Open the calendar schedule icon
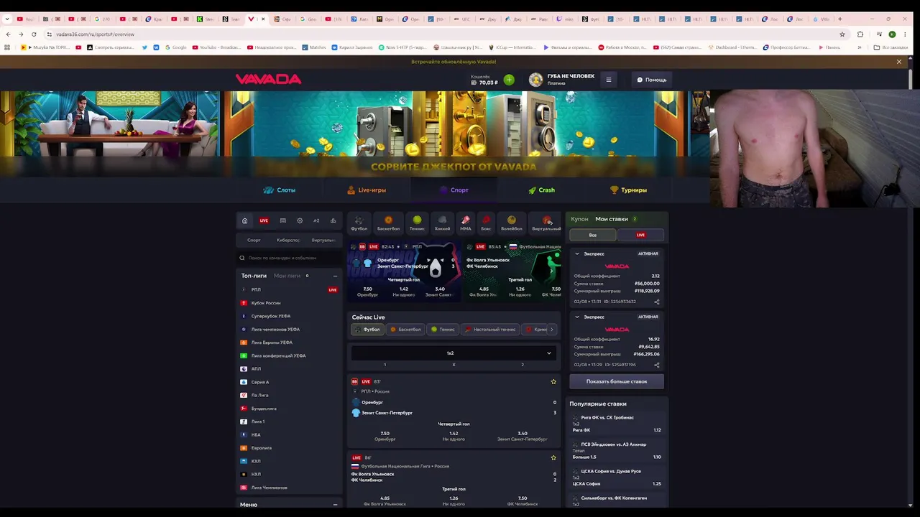 tap(282, 220)
